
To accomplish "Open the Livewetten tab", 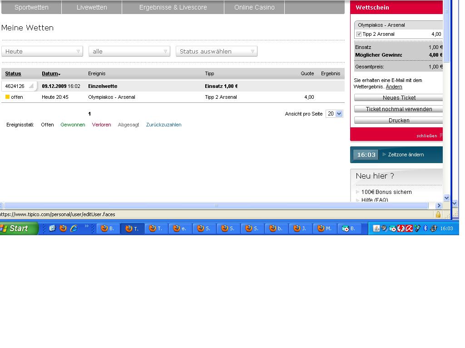I will 92,7.
